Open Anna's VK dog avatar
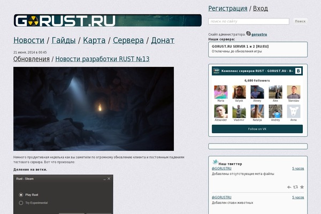 coord(294,111)
